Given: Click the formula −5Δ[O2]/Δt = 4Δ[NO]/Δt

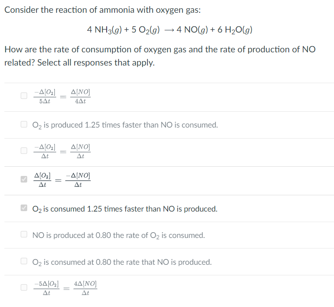Looking at the screenshot, I should click(65, 288).
